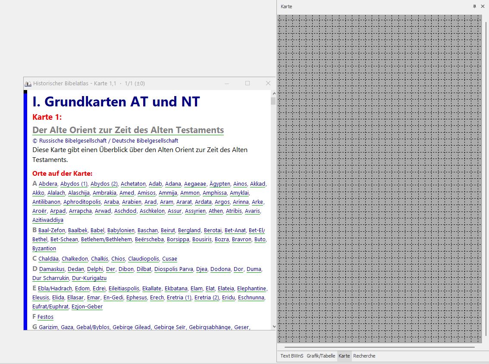Open the Baal-Zefon link
The width and height of the screenshot is (489, 364).
tap(52, 230)
